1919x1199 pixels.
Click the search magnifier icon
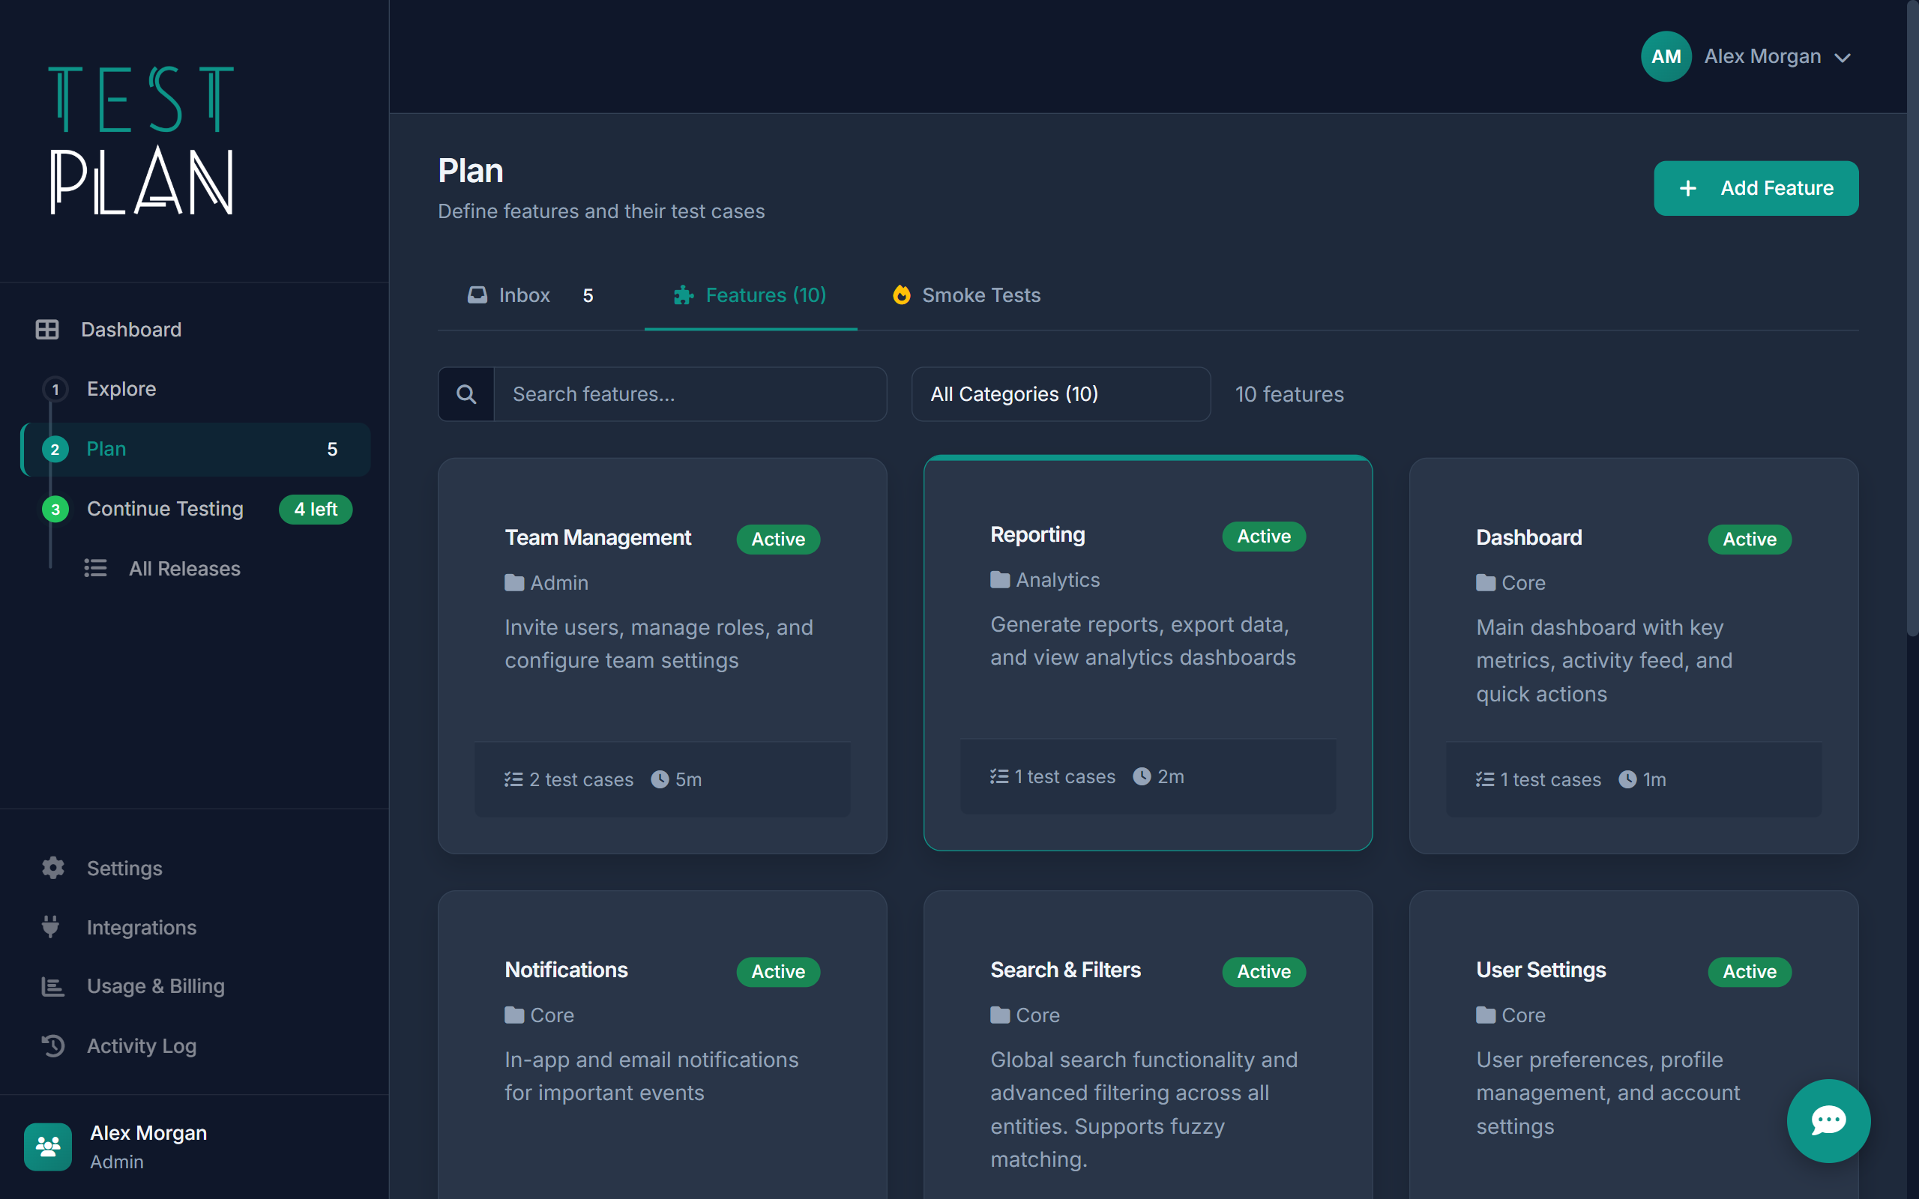466,393
